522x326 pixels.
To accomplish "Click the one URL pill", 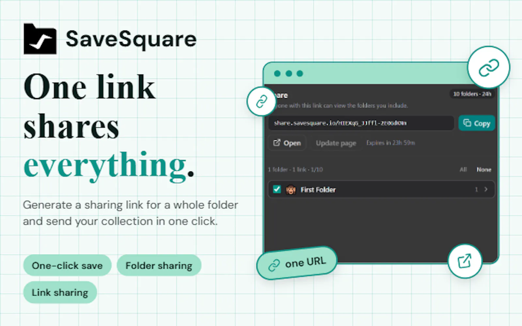I will click(297, 263).
